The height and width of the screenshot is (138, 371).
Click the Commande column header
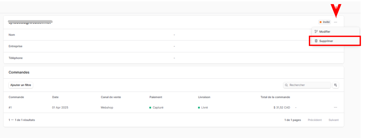coord(16,97)
